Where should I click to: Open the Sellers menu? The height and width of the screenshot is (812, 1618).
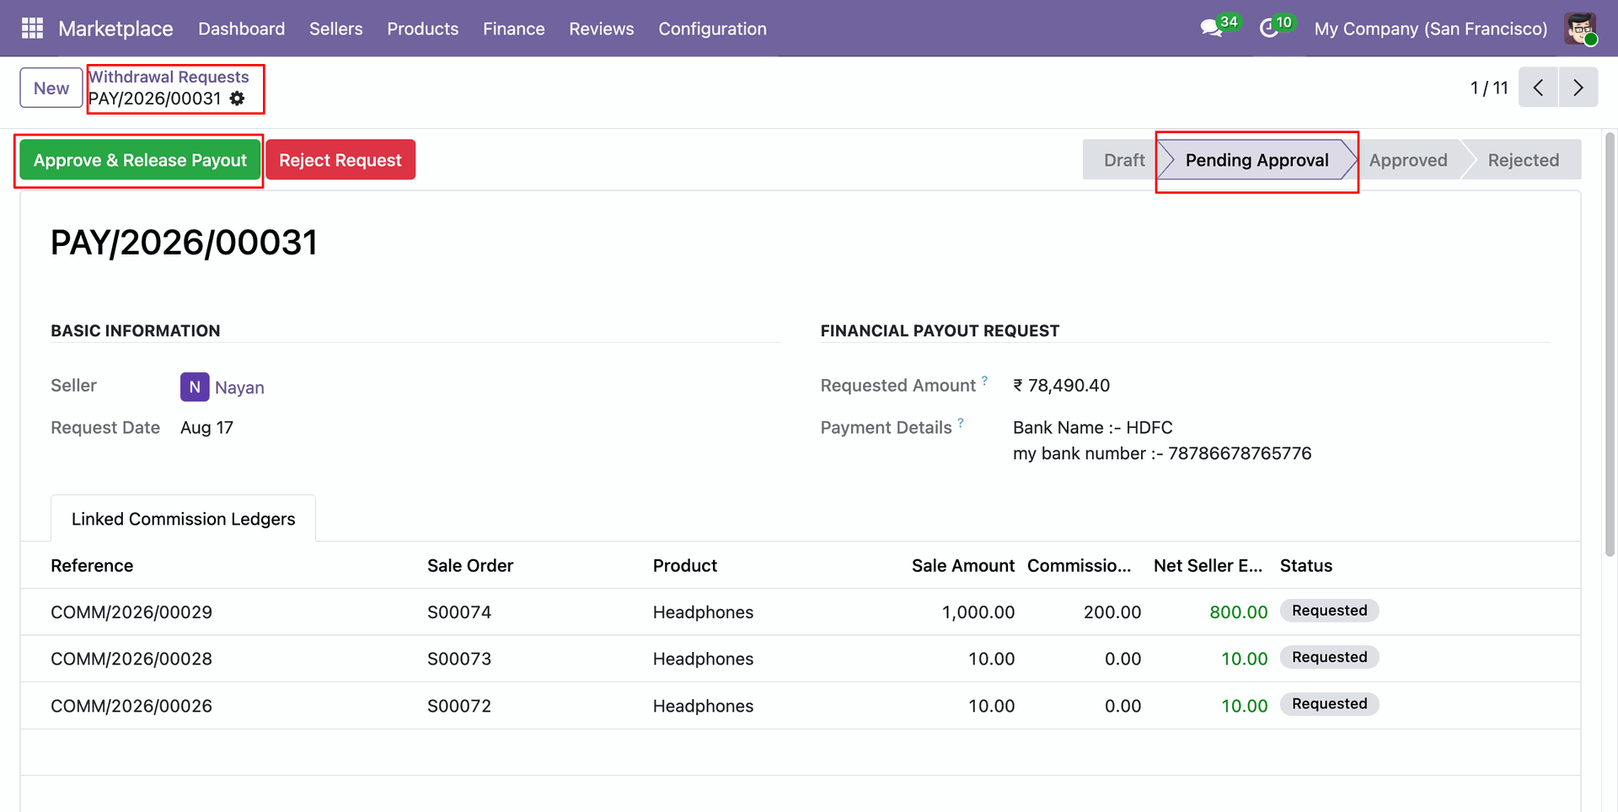(x=336, y=29)
